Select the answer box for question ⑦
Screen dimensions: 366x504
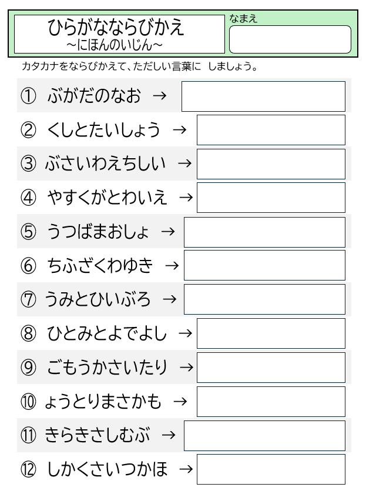[x=264, y=299]
